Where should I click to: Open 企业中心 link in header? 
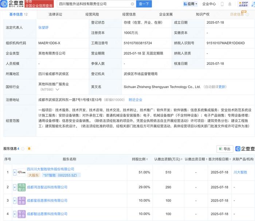[x=209, y=4]
